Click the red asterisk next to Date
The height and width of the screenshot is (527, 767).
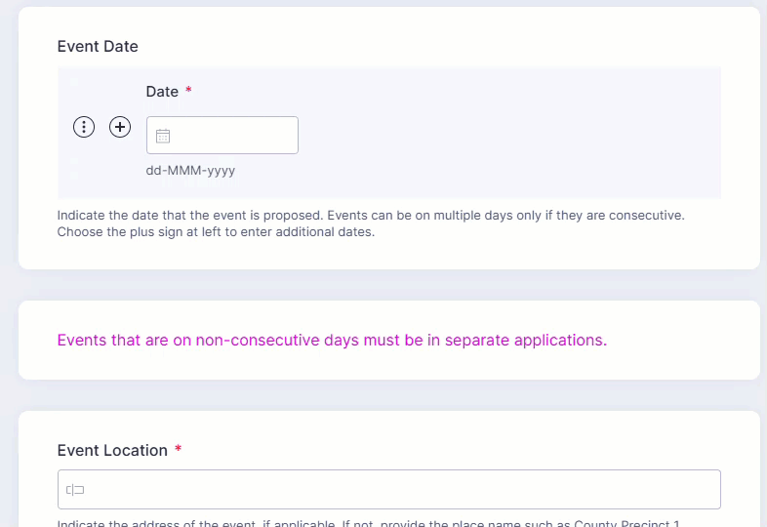[188, 92]
